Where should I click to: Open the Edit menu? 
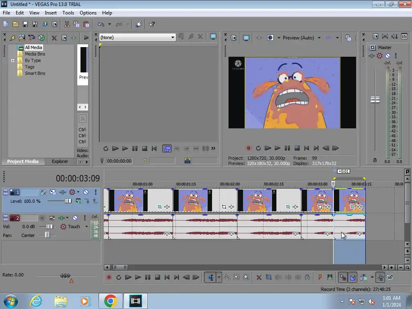(x=20, y=13)
